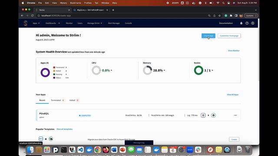278x156 pixels.
Task: Open the Documentation link in the navbar
Action: tap(226, 23)
